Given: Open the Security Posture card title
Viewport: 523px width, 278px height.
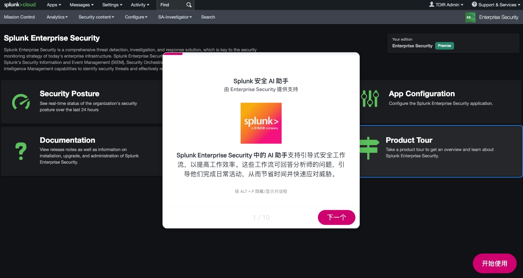Looking at the screenshot, I should 69,93.
